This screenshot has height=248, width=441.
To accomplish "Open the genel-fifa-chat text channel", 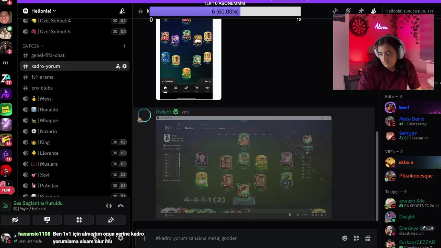I will (75, 55).
